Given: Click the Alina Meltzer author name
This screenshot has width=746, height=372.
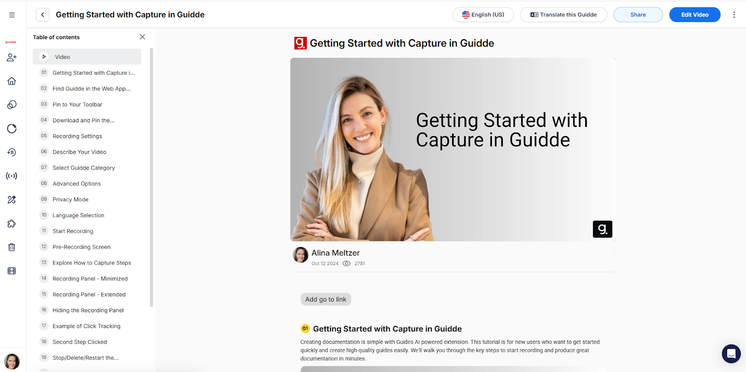Looking at the screenshot, I should click(x=336, y=253).
